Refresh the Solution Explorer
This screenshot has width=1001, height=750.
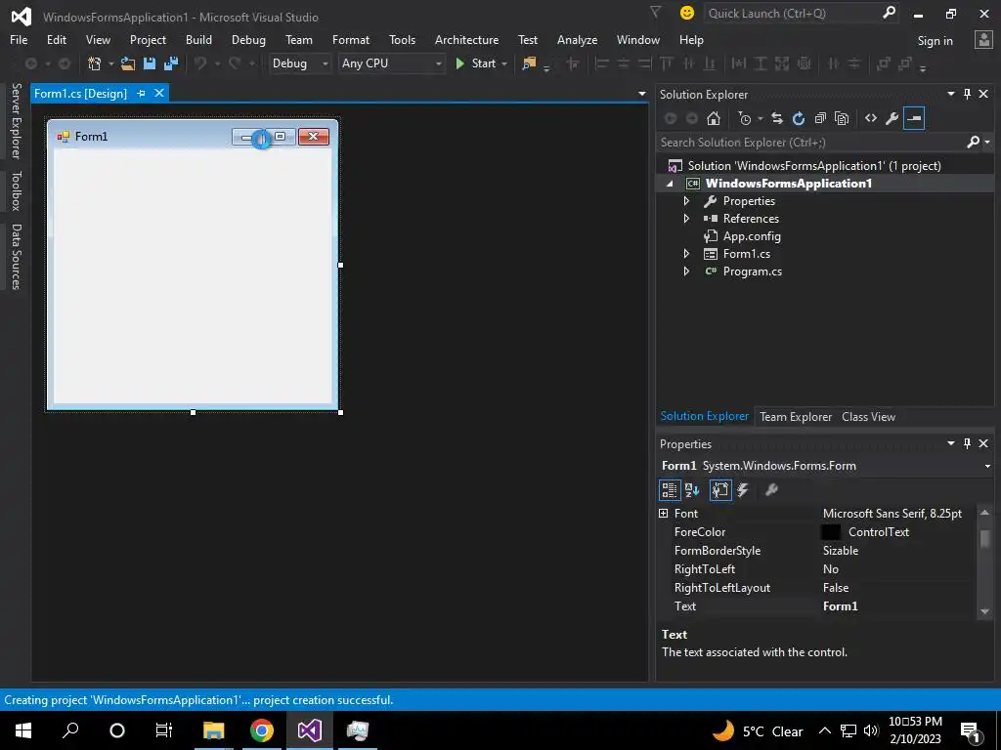coord(798,118)
